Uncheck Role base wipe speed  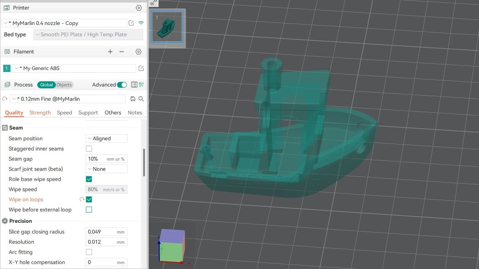point(89,179)
